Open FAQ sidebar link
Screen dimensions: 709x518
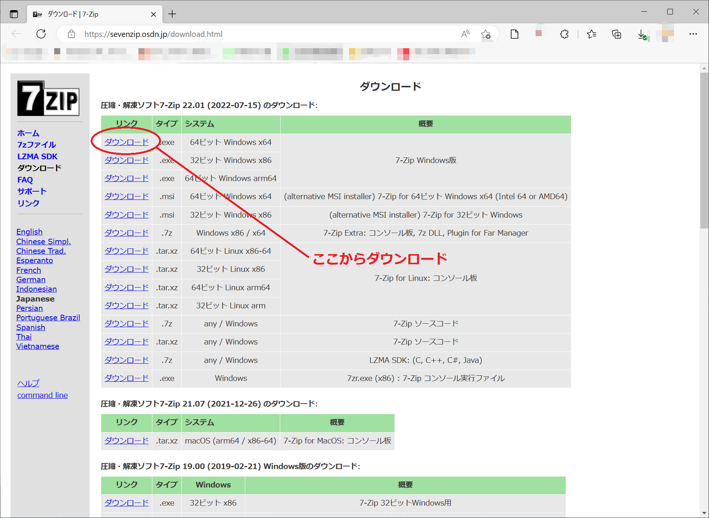tap(25, 180)
